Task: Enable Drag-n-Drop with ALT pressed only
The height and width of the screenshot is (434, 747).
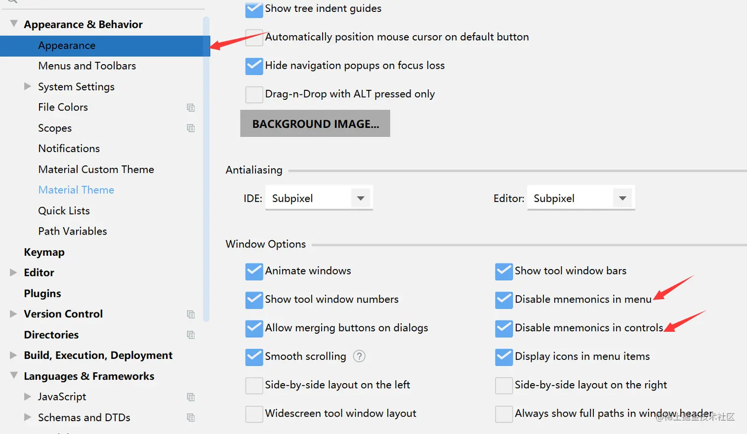Action: [x=254, y=94]
